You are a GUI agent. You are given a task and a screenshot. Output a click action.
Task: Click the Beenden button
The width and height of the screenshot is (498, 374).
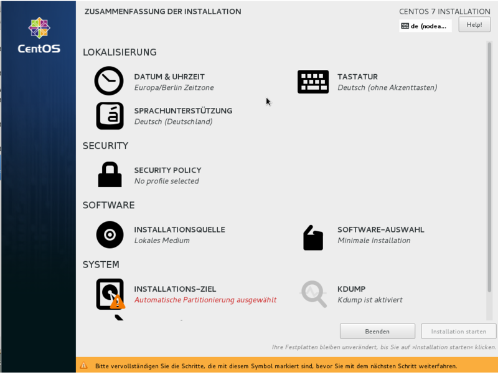(377, 332)
